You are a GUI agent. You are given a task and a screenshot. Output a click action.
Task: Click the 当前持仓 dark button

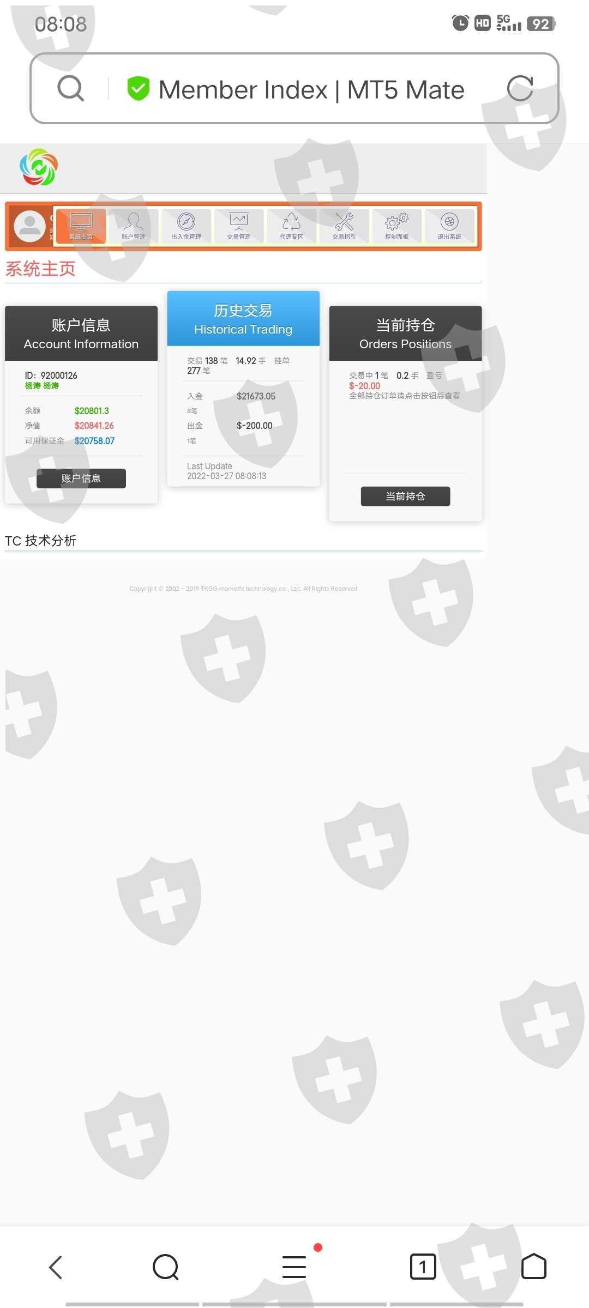[x=405, y=496]
